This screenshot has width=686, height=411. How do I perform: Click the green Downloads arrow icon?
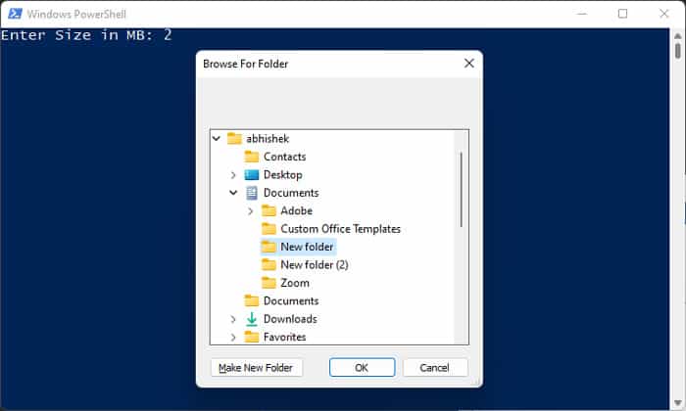[x=252, y=319]
